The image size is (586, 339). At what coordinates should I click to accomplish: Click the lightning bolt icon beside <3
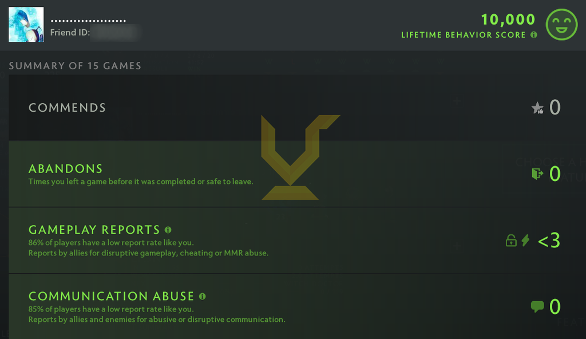point(526,240)
